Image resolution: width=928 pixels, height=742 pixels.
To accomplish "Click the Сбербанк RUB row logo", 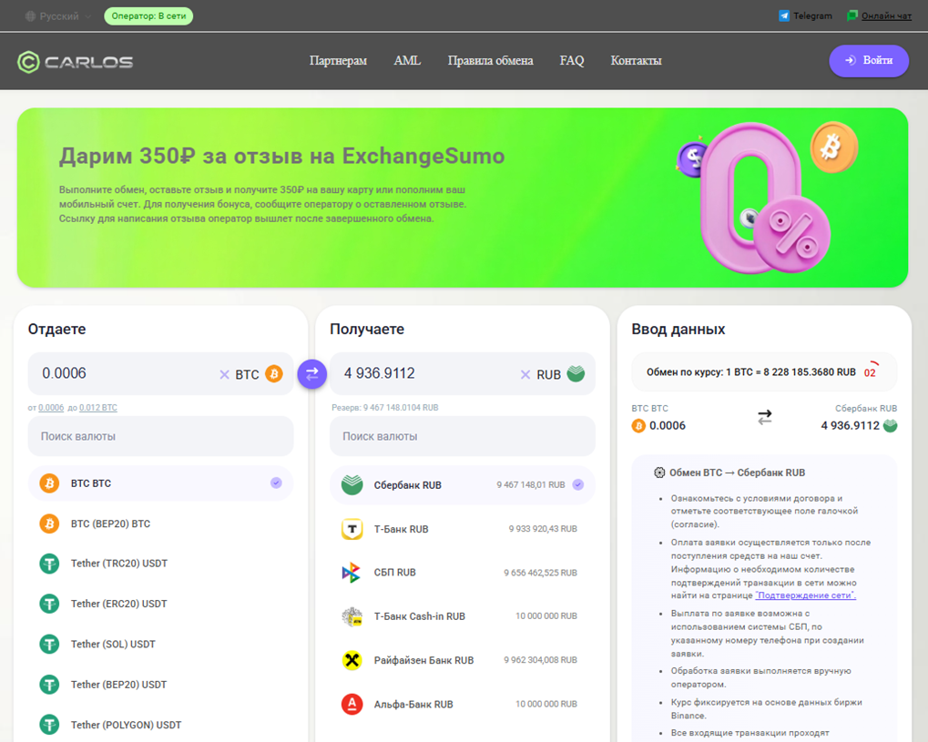I will pyautogui.click(x=352, y=485).
